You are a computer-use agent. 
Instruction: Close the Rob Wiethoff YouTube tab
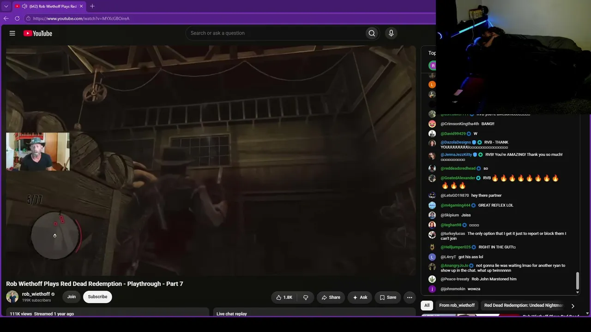82,6
